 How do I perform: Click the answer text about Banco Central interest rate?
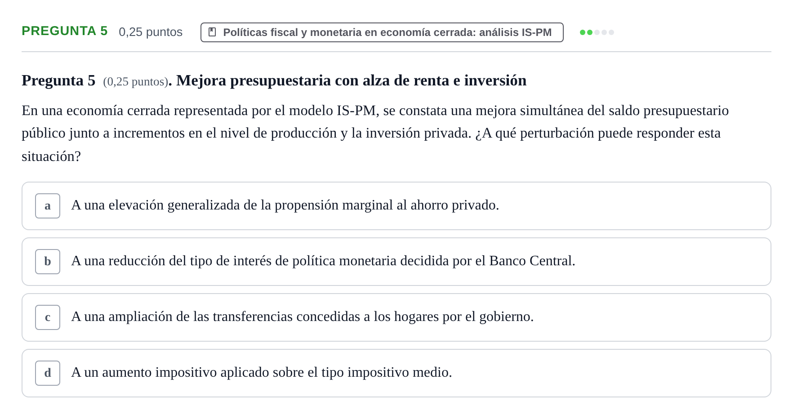pyautogui.click(x=323, y=261)
